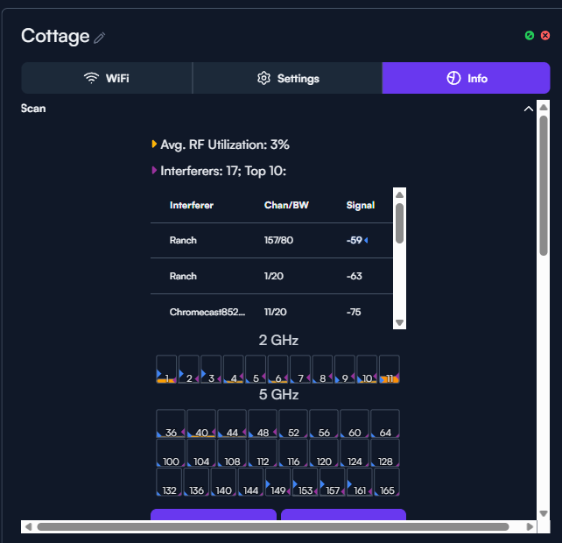The image size is (562, 543).
Task: Click the Signal column header
Action: pyautogui.click(x=360, y=205)
